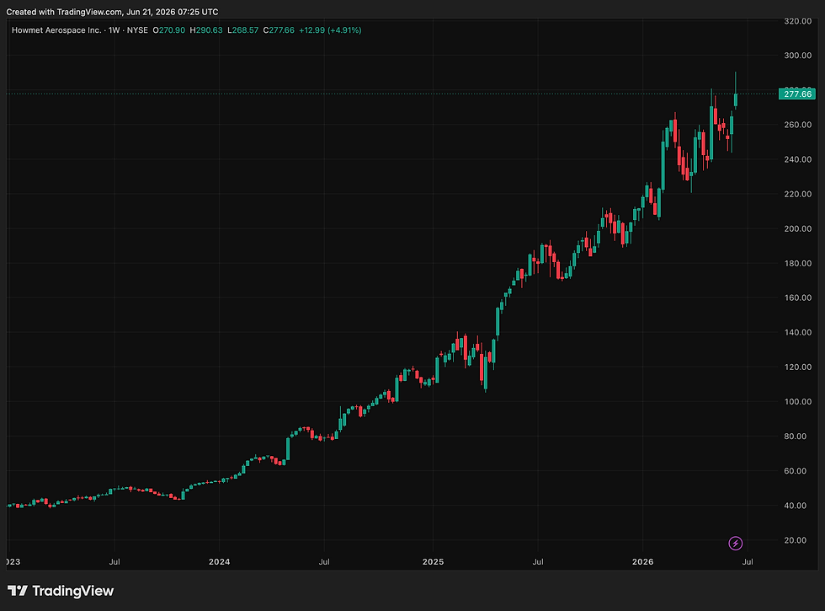Click the high value H290.63

205,30
